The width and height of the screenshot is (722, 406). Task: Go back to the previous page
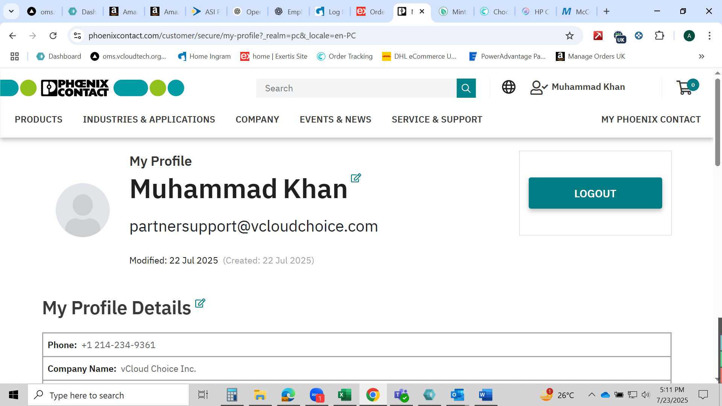click(x=12, y=36)
